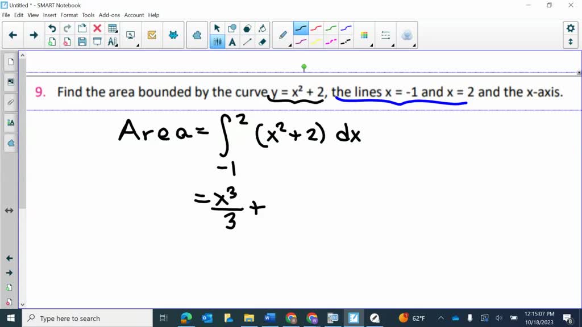Viewport: 582px width, 327px height.
Task: Expand the shape recognition options arrow
Action: (414, 45)
